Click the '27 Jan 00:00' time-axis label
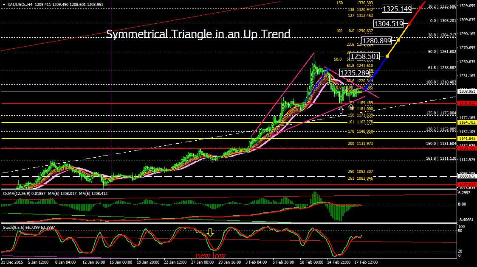The height and width of the screenshot is (267, 477). tap(202, 262)
